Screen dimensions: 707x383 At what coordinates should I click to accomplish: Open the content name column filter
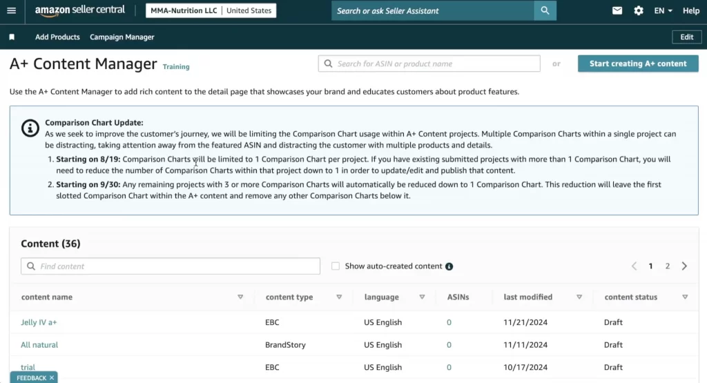[x=240, y=297]
